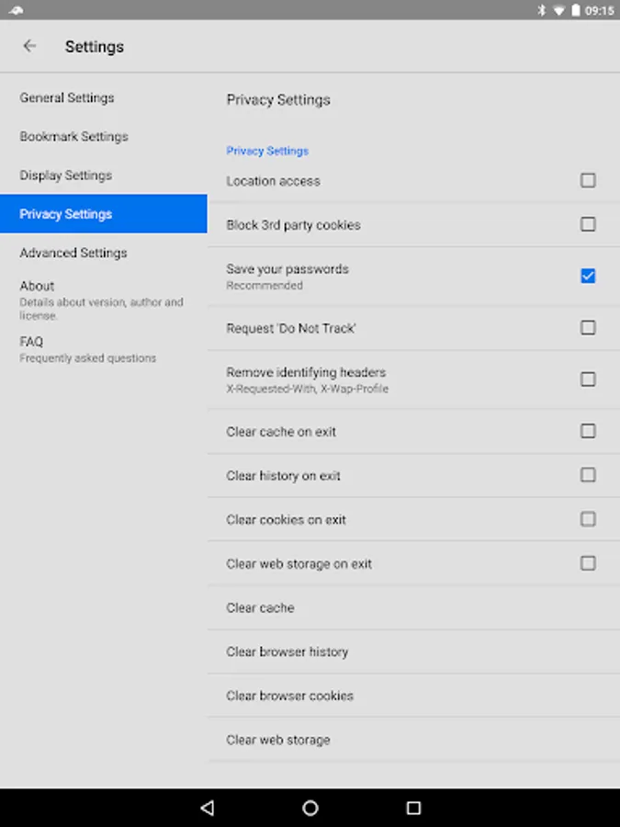
Task: Enable Request 'Do Not Track' option
Action: (588, 328)
